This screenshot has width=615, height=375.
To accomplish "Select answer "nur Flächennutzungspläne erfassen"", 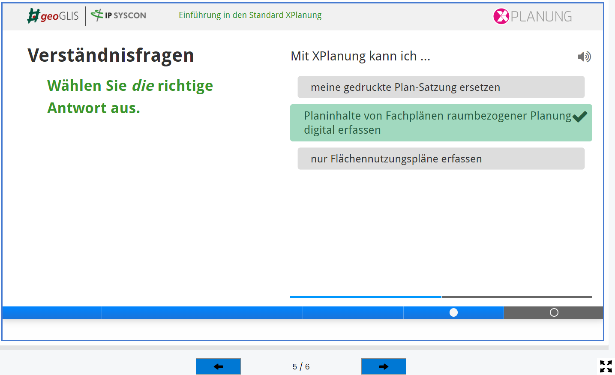I will [x=441, y=159].
